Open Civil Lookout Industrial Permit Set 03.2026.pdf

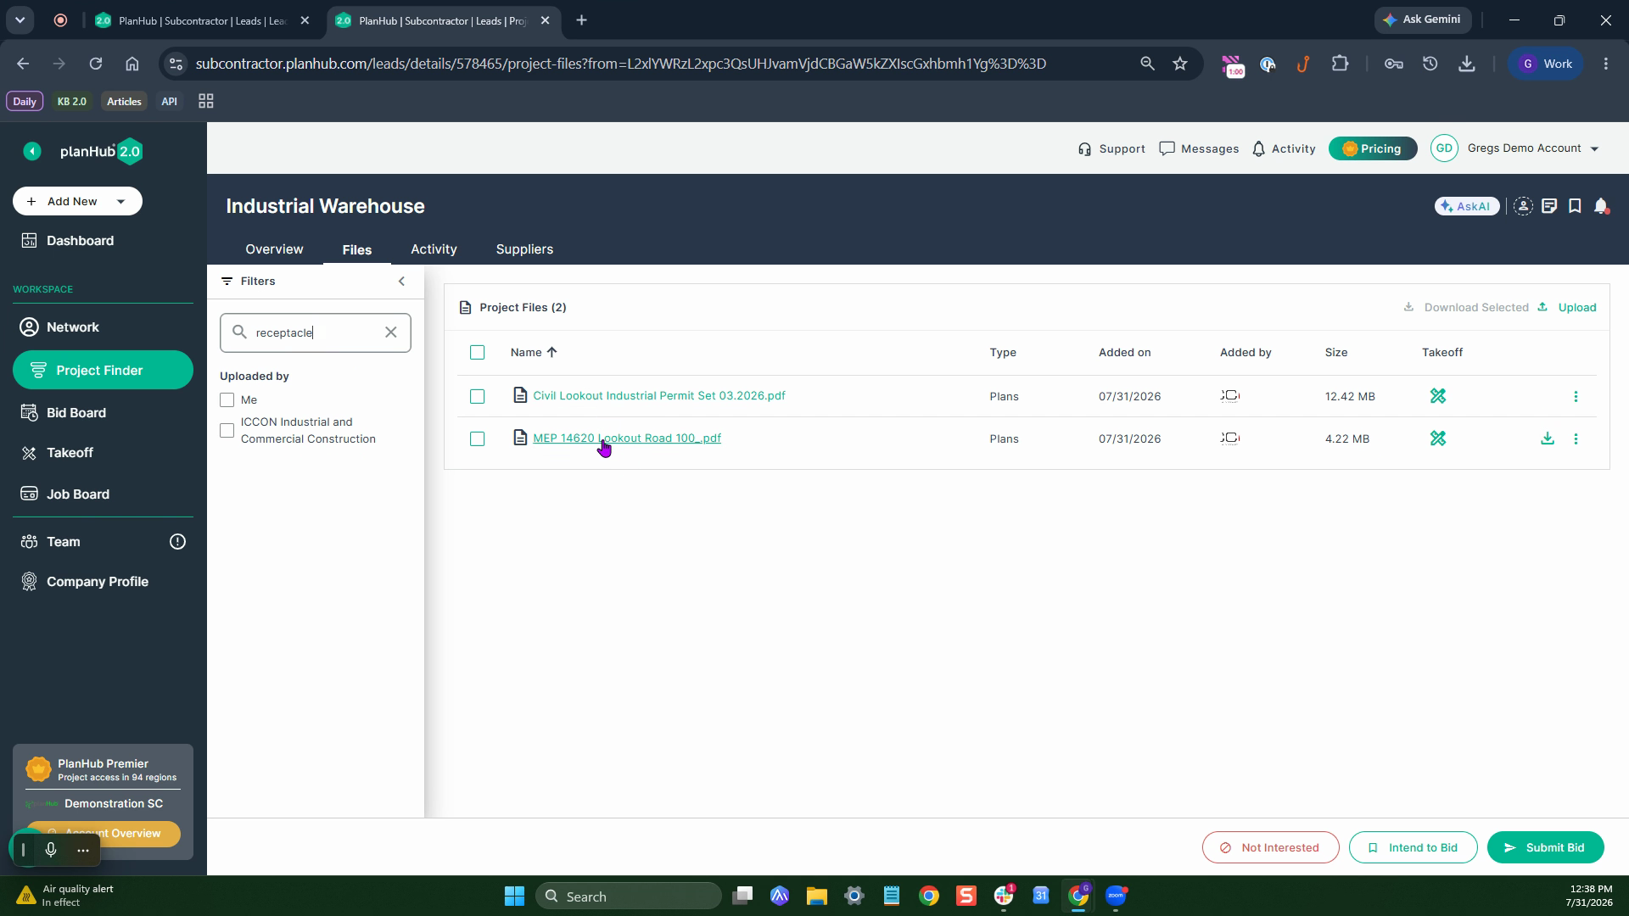pyautogui.click(x=659, y=396)
